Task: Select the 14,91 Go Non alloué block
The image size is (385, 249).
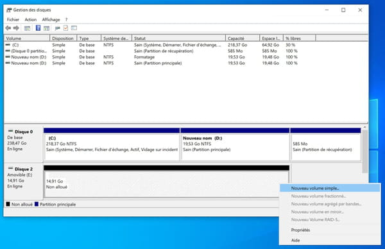Action: click(x=166, y=182)
